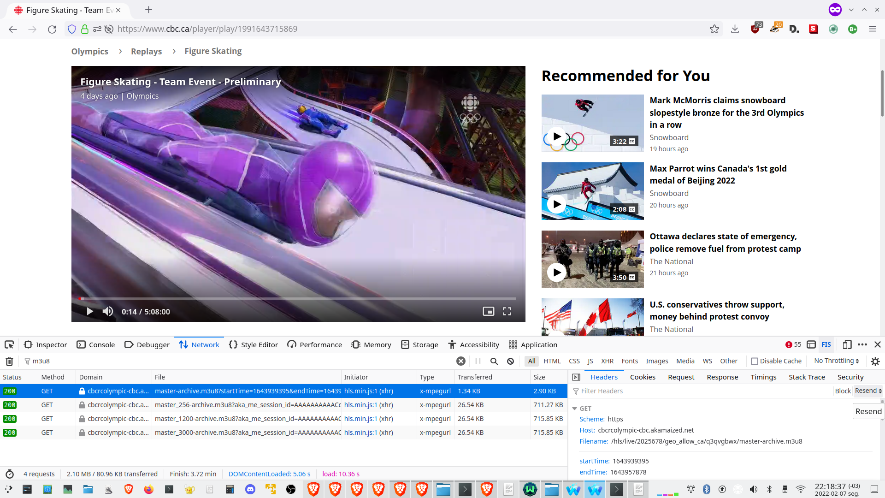Screen dimensions: 885x498
Task: Open DevTools more options menu
Action: [862, 345]
